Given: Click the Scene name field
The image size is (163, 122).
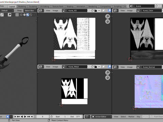Looking at the screenshot, I should coord(144,6).
